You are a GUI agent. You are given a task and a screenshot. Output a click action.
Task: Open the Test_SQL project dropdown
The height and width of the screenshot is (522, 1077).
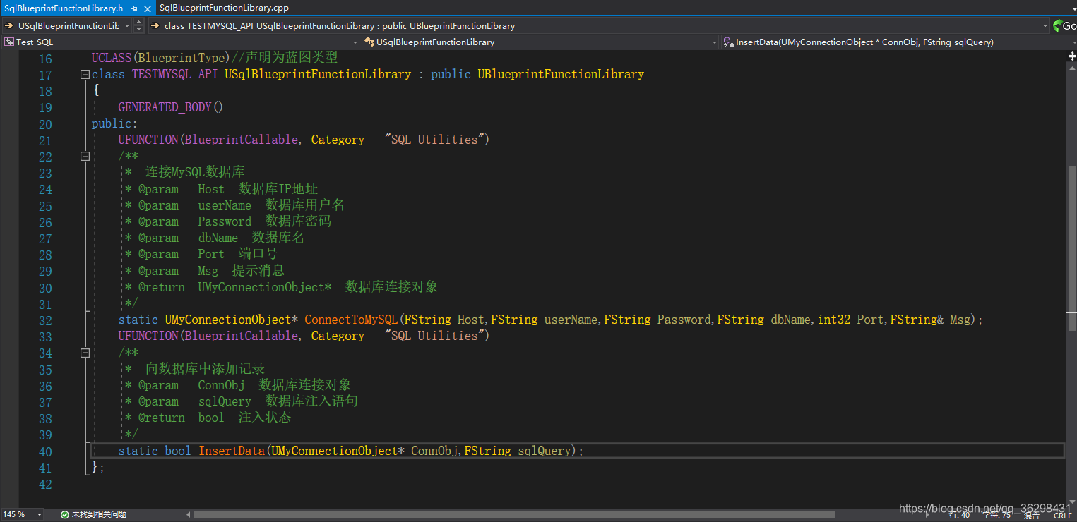(355, 42)
